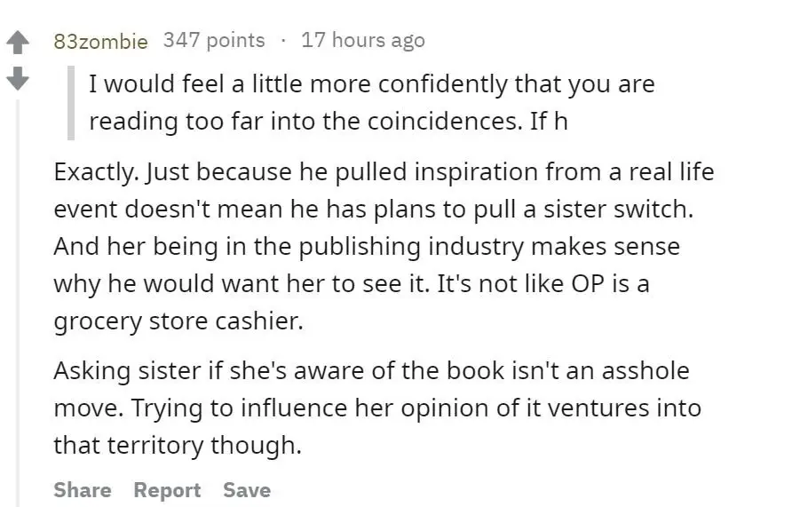
Task: Click the 347 points score
Action: point(214,40)
